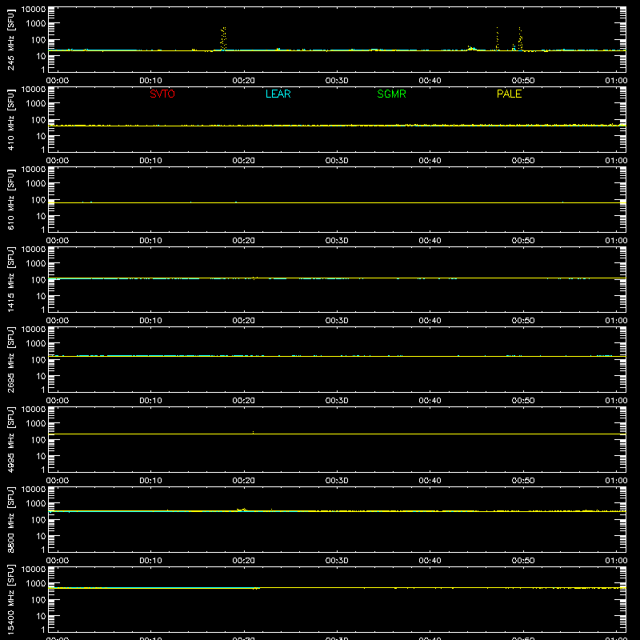The height and width of the screenshot is (640, 640).
Task: Select the '2695 MHz [SFU]' axis title
Action: click(11, 359)
